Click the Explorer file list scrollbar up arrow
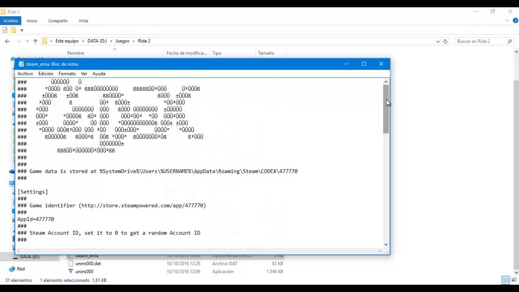Image resolution: width=519 pixels, height=292 pixels. pyautogui.click(x=516, y=52)
